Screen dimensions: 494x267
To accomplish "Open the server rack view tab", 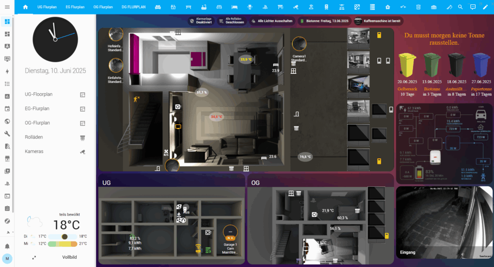I will point(372,7).
